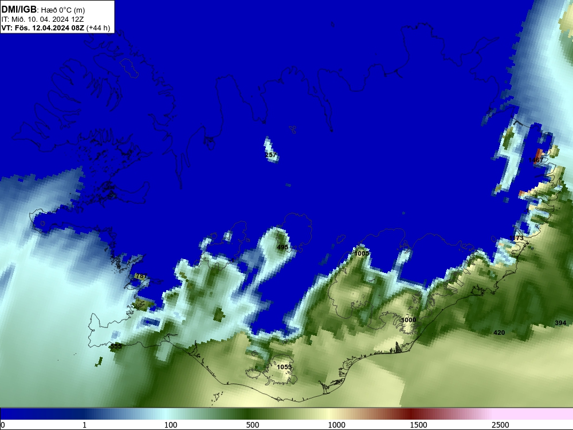Click the 555 map value label

point(116,346)
